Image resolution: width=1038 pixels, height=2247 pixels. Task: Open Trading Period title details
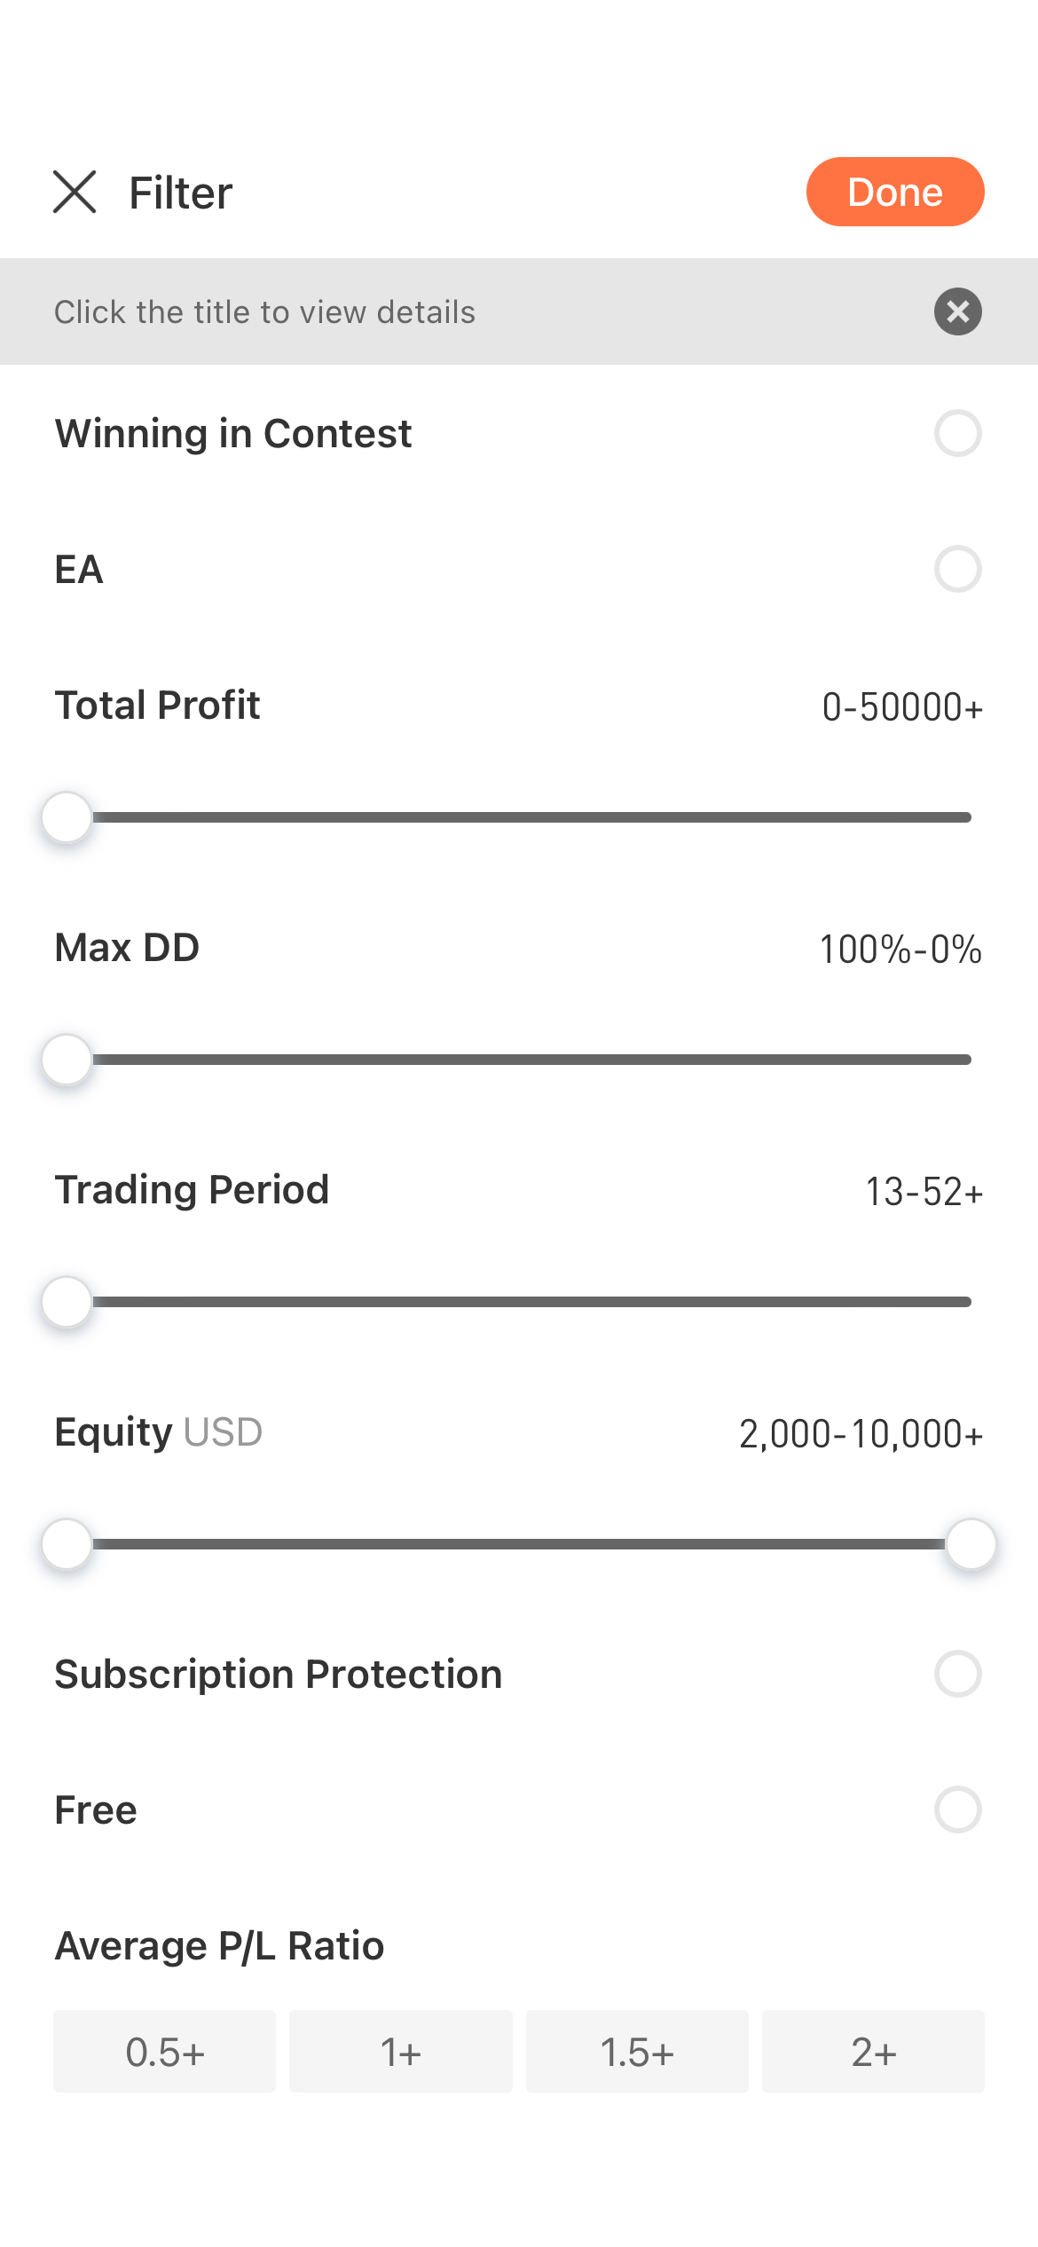point(192,1190)
